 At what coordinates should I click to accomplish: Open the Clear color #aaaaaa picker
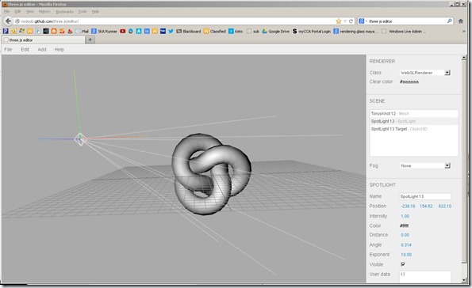409,81
